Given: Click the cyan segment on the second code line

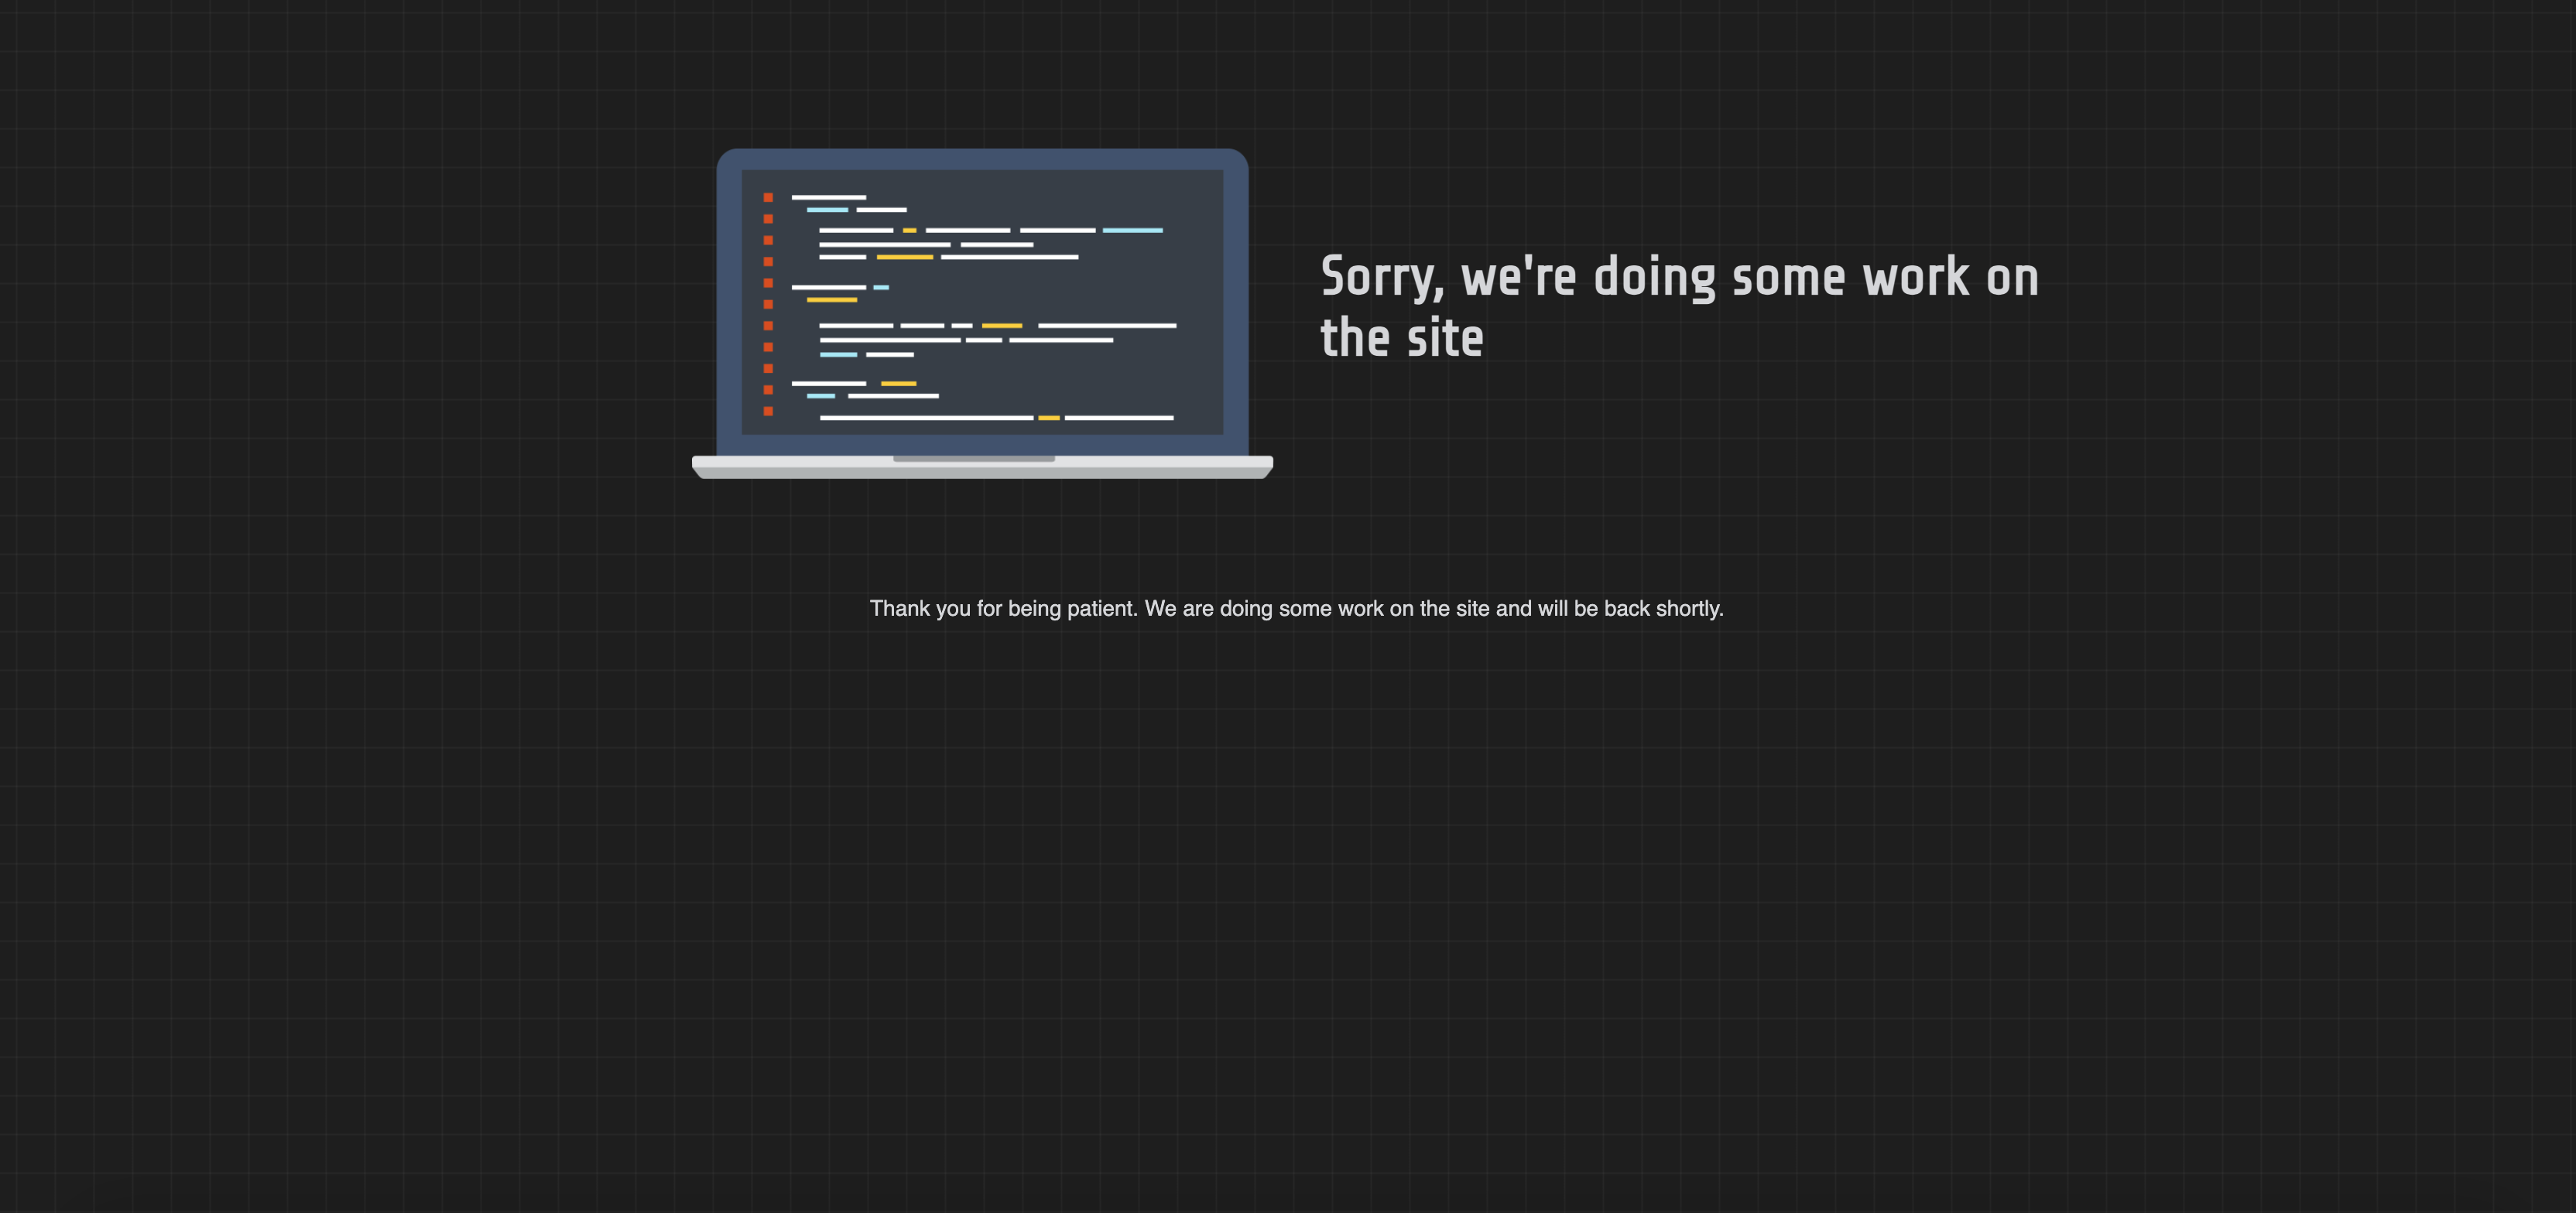Looking at the screenshot, I should click(x=827, y=210).
